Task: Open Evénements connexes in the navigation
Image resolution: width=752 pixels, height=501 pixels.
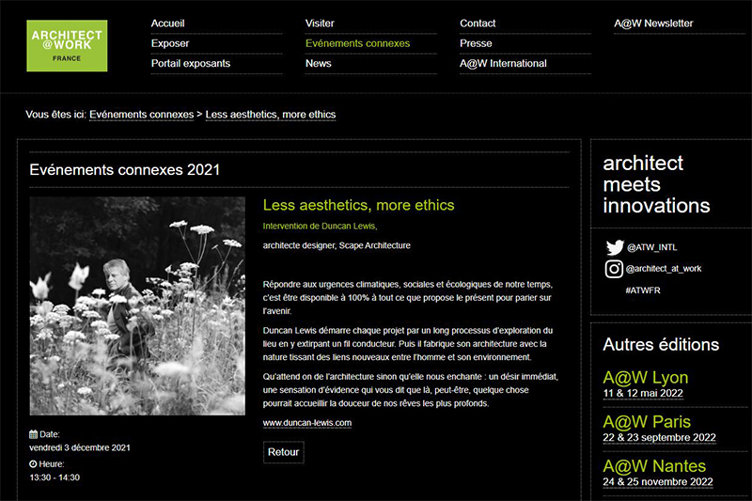Action: click(x=358, y=43)
